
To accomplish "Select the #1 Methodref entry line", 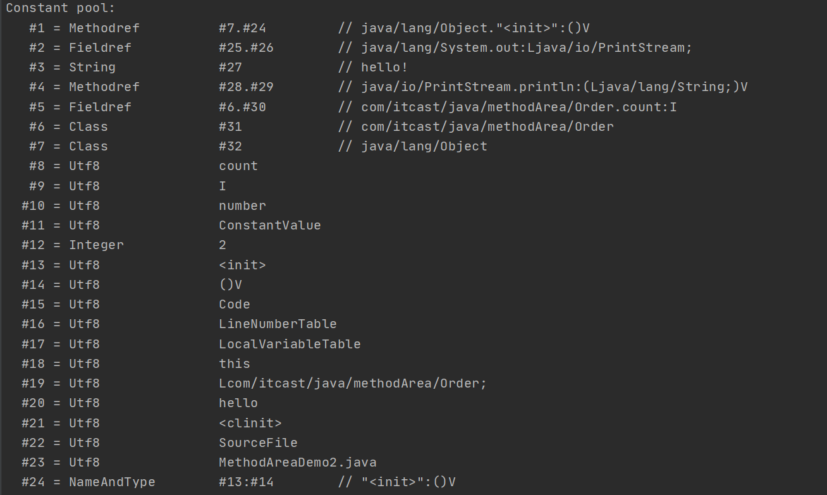I will [309, 28].
